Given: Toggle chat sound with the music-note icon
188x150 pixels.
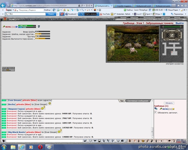Looking at the screenshot, I should (112, 141).
